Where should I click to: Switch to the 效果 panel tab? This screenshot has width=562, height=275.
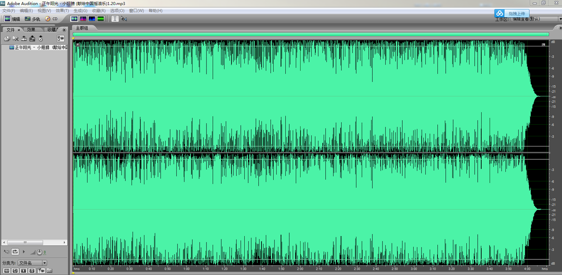tap(31, 30)
